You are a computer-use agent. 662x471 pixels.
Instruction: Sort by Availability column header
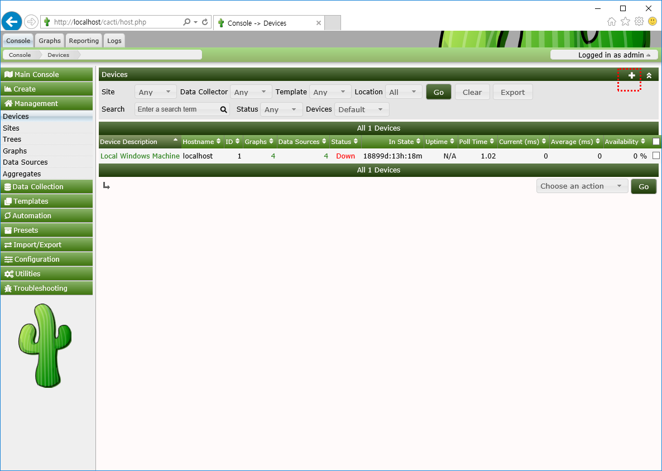pos(625,142)
